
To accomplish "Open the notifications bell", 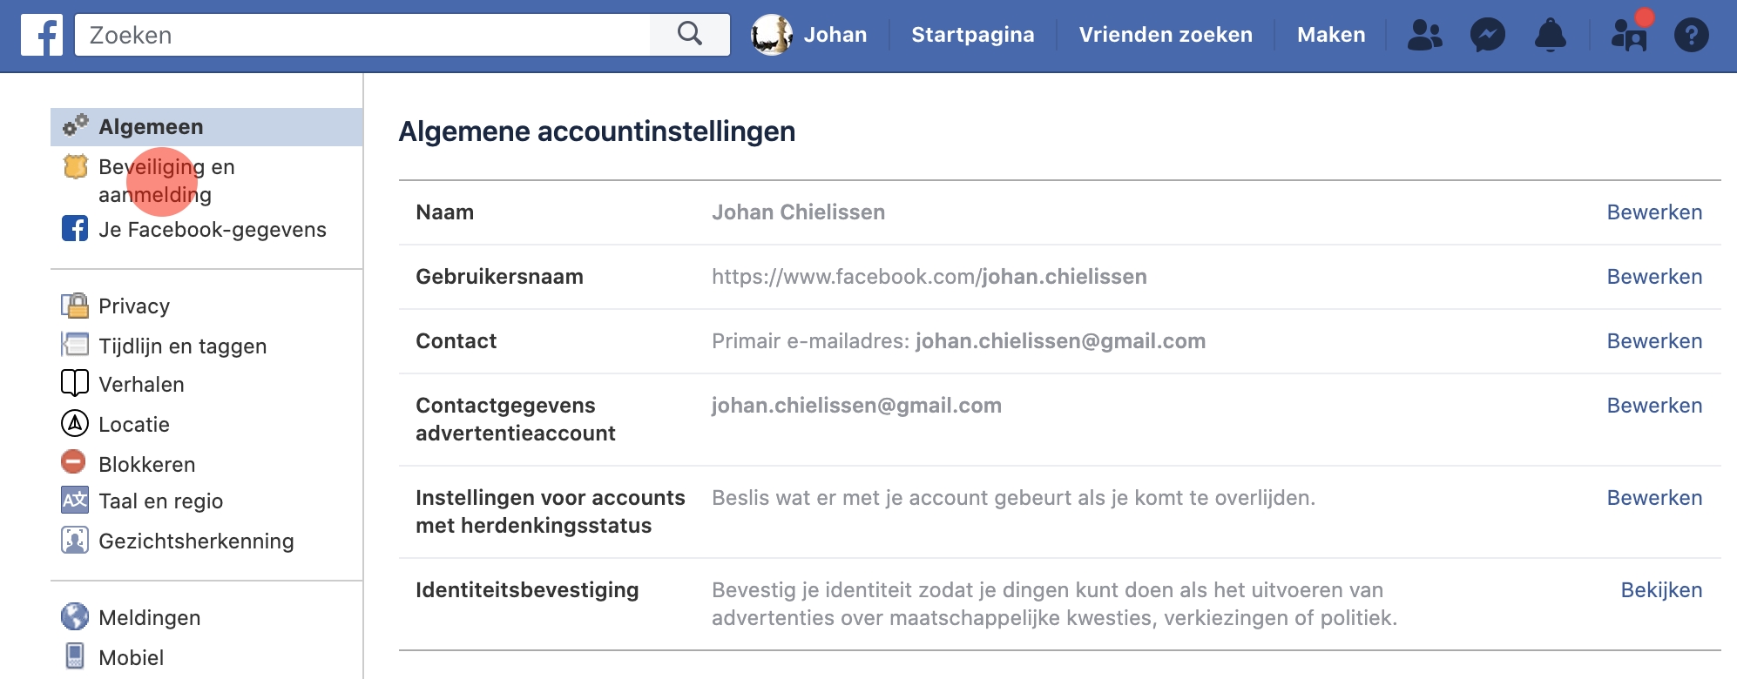I will click(1550, 36).
